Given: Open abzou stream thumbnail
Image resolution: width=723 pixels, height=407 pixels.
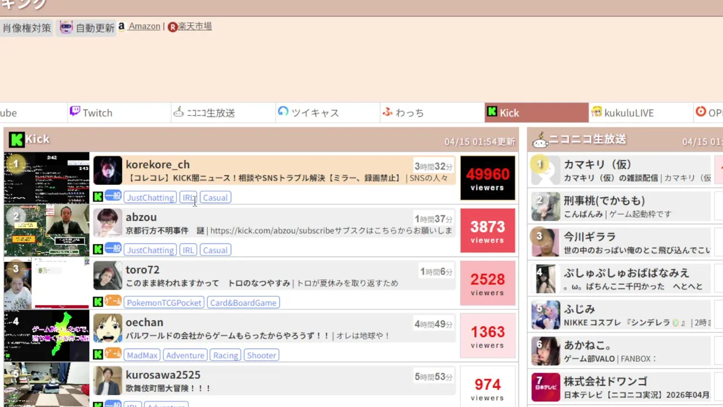Looking at the screenshot, I should [46, 230].
